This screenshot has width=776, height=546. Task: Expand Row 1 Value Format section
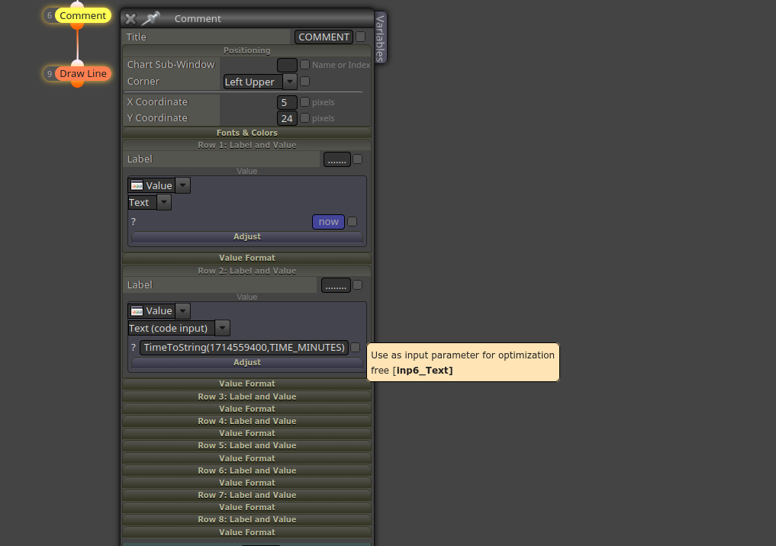tap(247, 258)
